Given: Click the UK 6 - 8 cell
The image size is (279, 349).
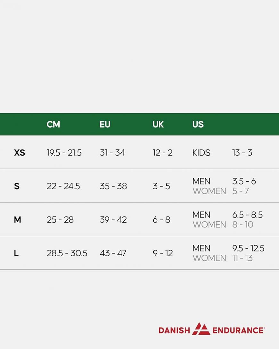Looking at the screenshot, I should [161, 220].
